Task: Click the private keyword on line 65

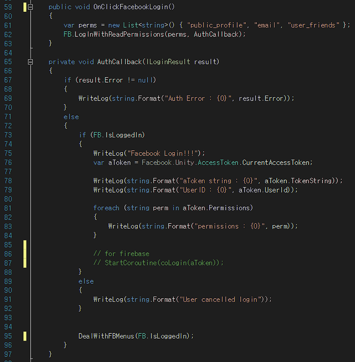Action: coord(62,62)
